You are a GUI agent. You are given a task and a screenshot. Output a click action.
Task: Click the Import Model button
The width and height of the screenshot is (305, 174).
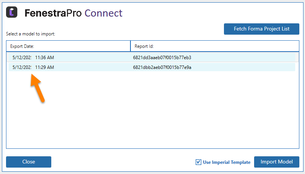[276, 162]
